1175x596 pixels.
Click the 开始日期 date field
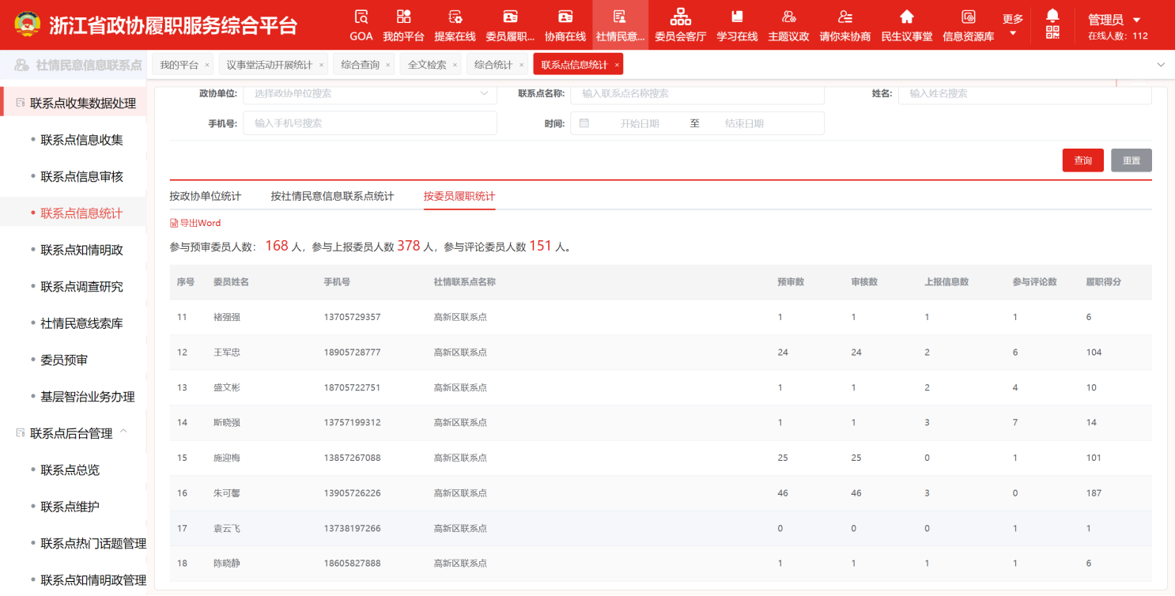point(640,123)
